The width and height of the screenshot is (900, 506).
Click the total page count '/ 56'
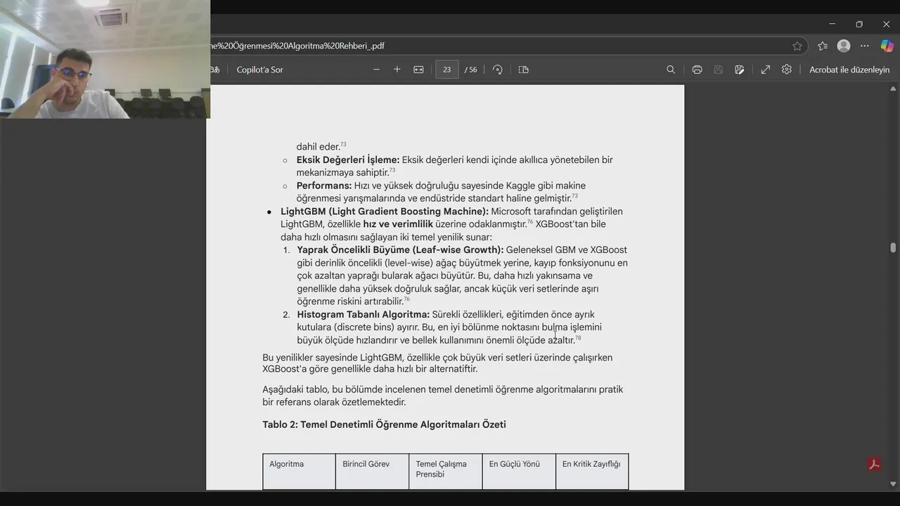[x=471, y=70]
